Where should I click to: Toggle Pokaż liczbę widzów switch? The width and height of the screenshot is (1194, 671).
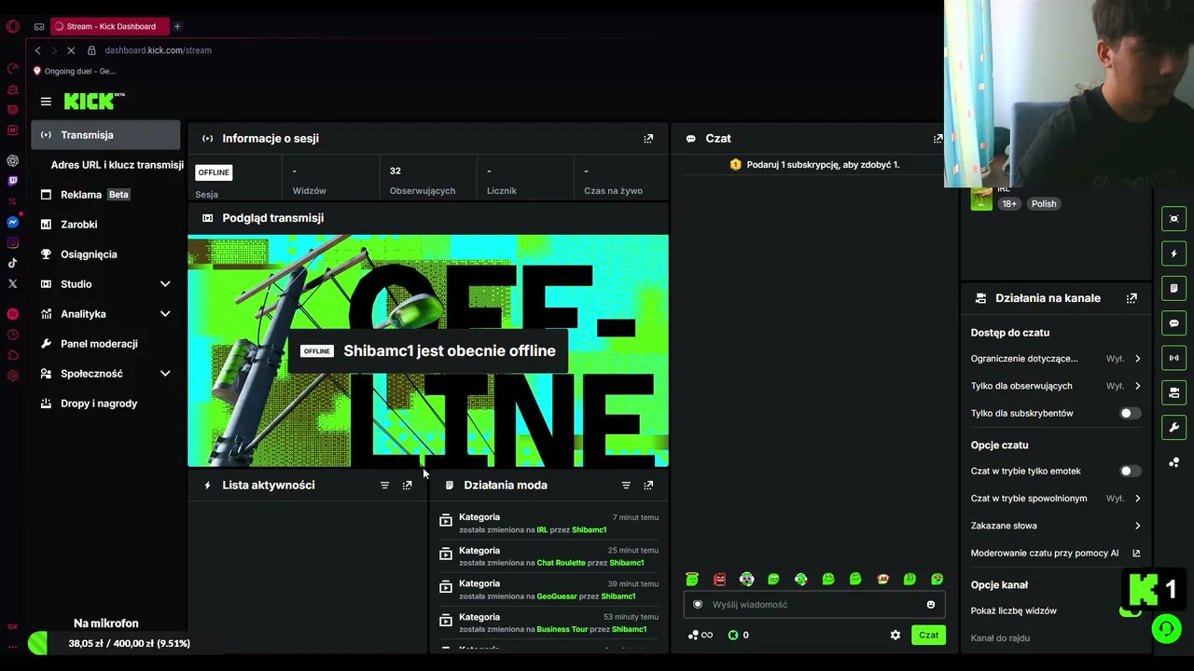1130,611
